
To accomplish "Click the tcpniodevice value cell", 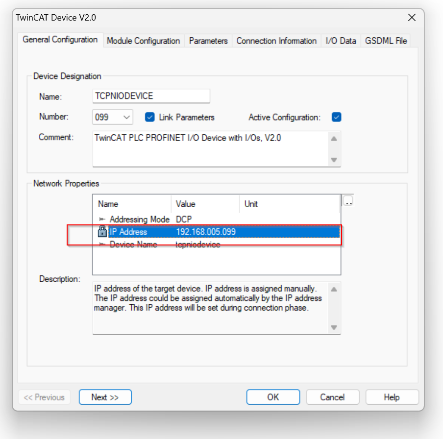I will point(198,244).
